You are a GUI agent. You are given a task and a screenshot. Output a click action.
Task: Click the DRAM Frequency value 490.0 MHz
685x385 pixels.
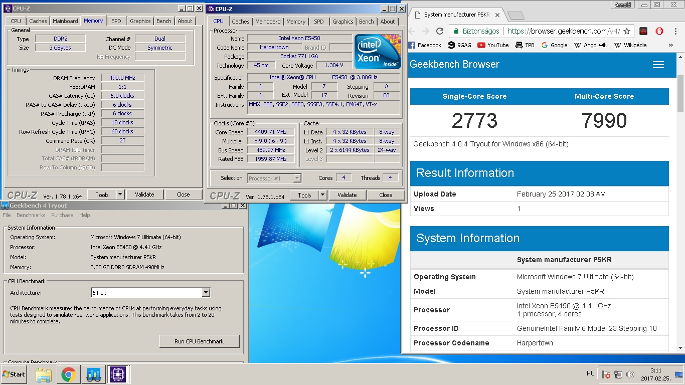pos(122,78)
